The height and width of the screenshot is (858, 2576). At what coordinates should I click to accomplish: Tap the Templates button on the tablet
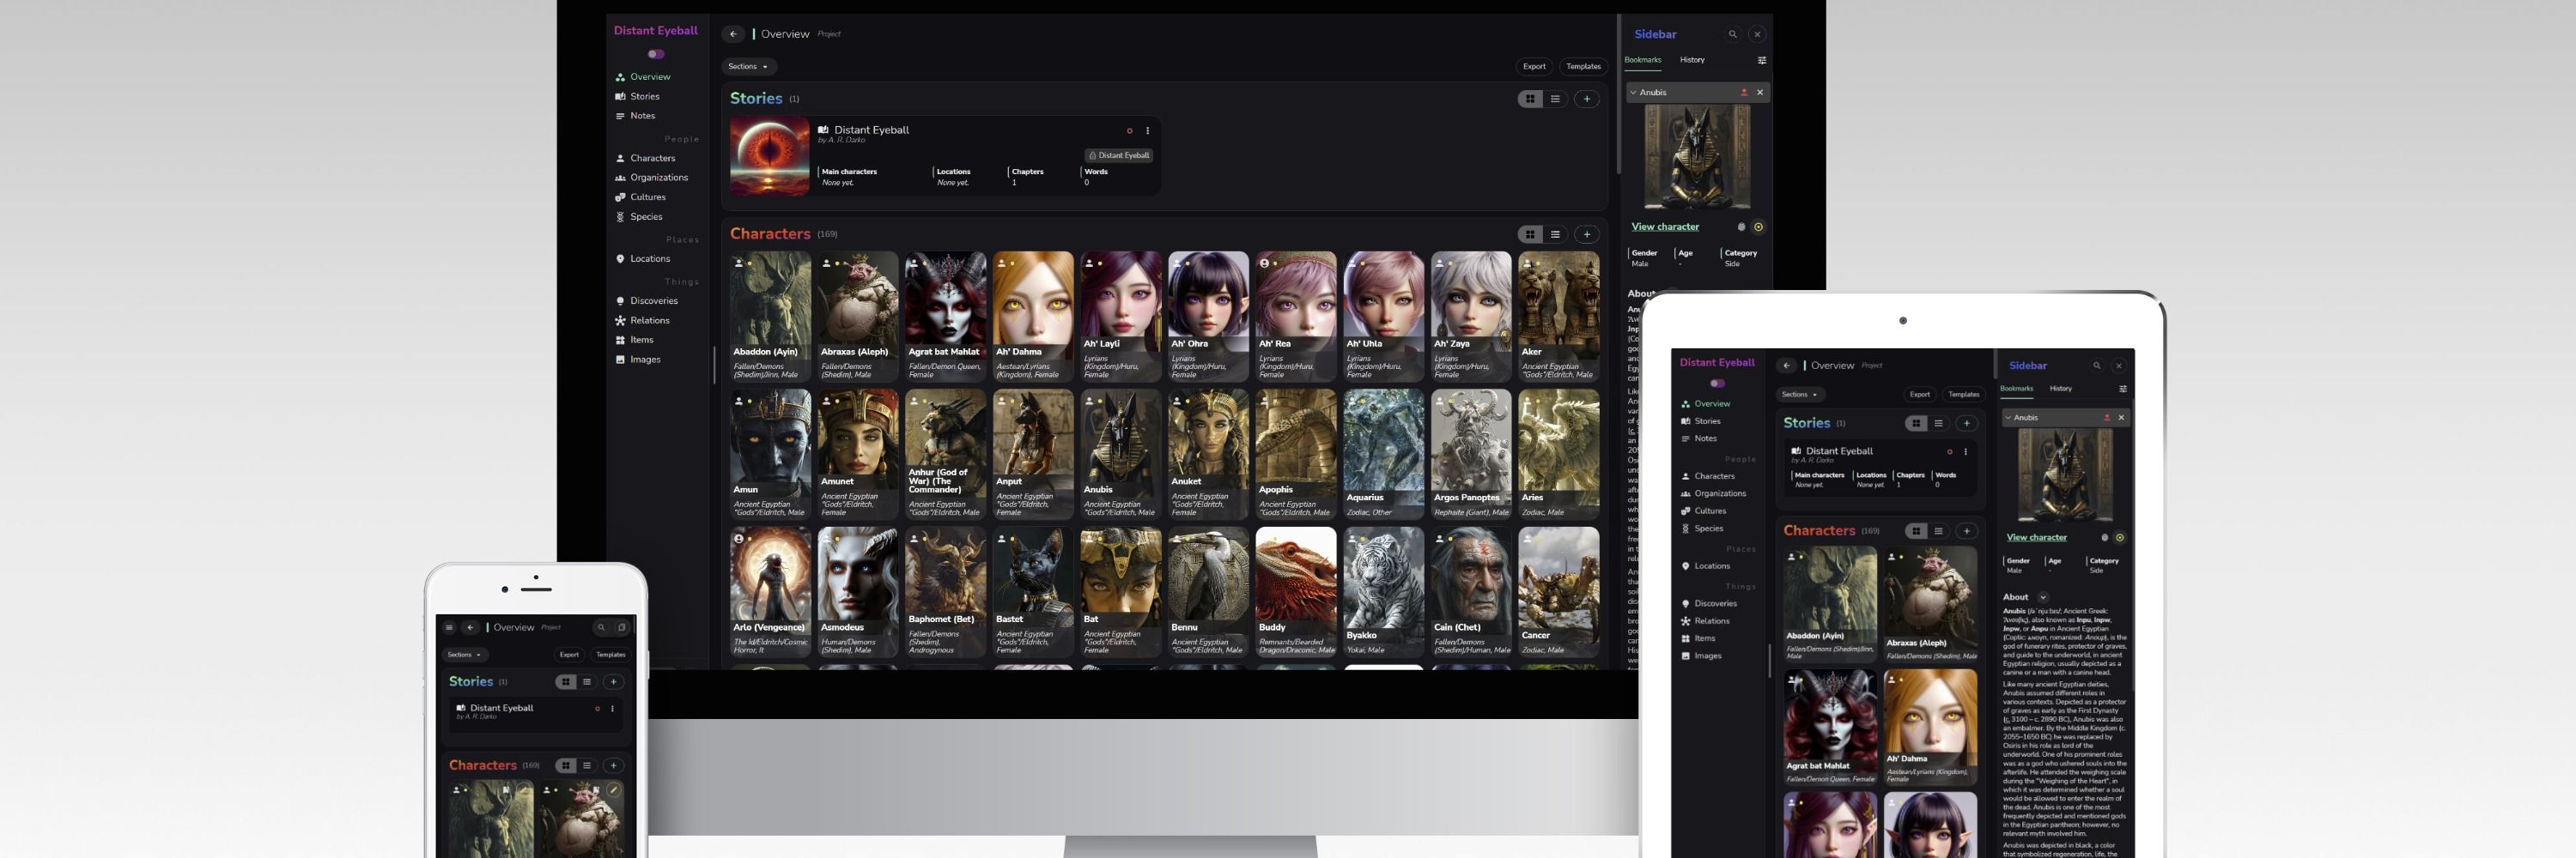(x=1963, y=395)
